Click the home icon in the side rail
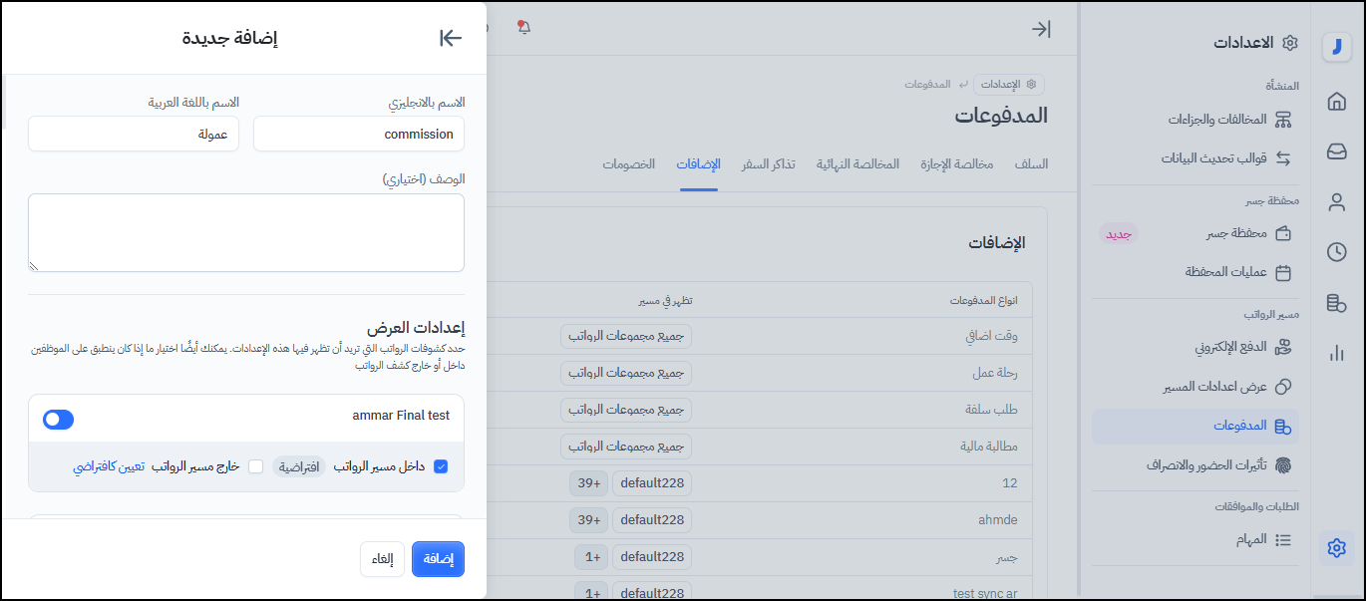The height and width of the screenshot is (601, 1366). (1337, 102)
